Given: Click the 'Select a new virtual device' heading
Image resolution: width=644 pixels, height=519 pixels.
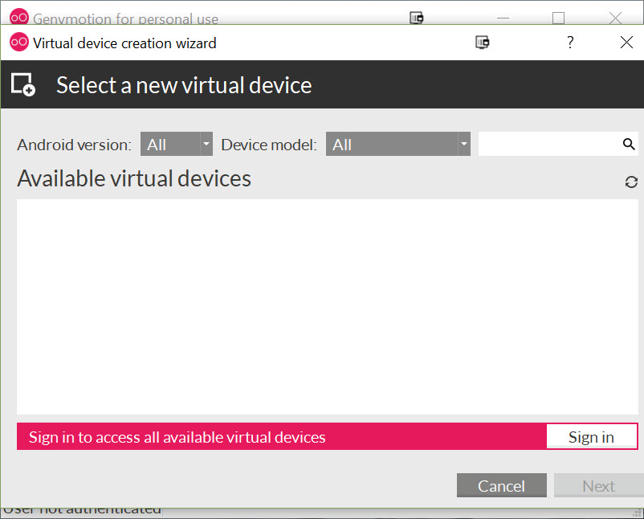Looking at the screenshot, I should pyautogui.click(x=184, y=85).
